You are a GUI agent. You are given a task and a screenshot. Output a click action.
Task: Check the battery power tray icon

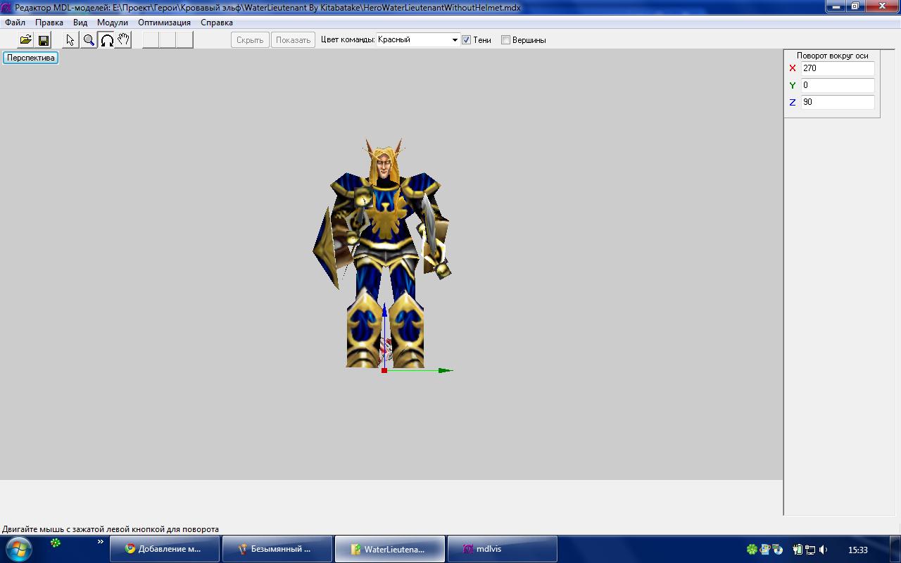pyautogui.click(x=798, y=550)
